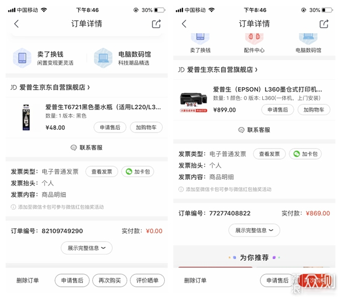Click 评价晒单 button
Image resolution: width=341 pixels, height=299 pixels.
pyautogui.click(x=147, y=280)
